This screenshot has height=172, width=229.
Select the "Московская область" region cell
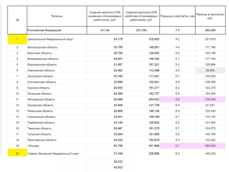point(41,99)
